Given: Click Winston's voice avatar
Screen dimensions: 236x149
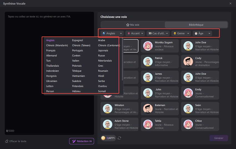Looking at the screenshot, I should point(107,109).
